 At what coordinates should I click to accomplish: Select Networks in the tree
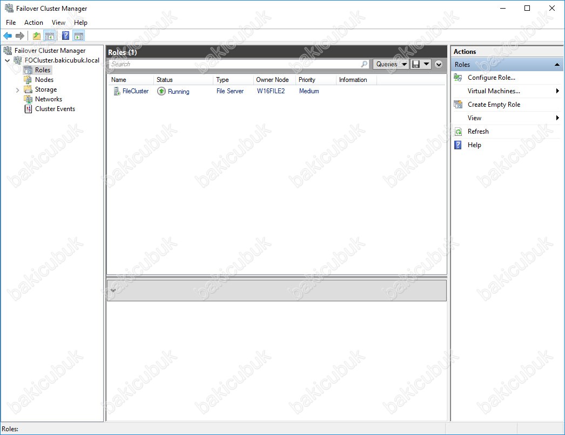48,99
